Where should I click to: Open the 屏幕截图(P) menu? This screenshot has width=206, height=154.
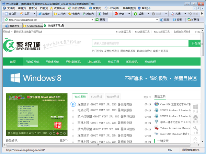coord(129,8)
